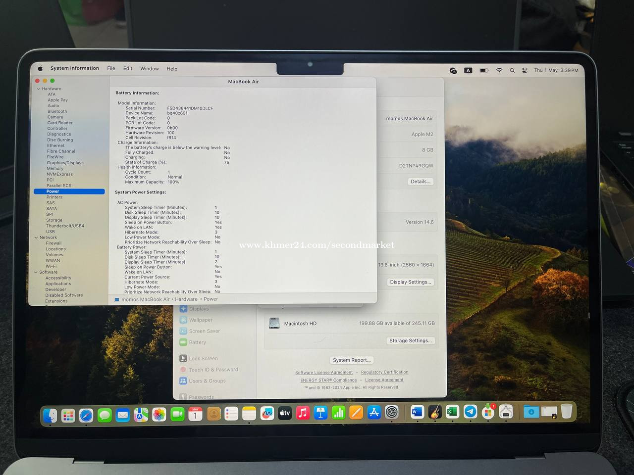Select Graphics/Displays in the sidebar

point(65,163)
